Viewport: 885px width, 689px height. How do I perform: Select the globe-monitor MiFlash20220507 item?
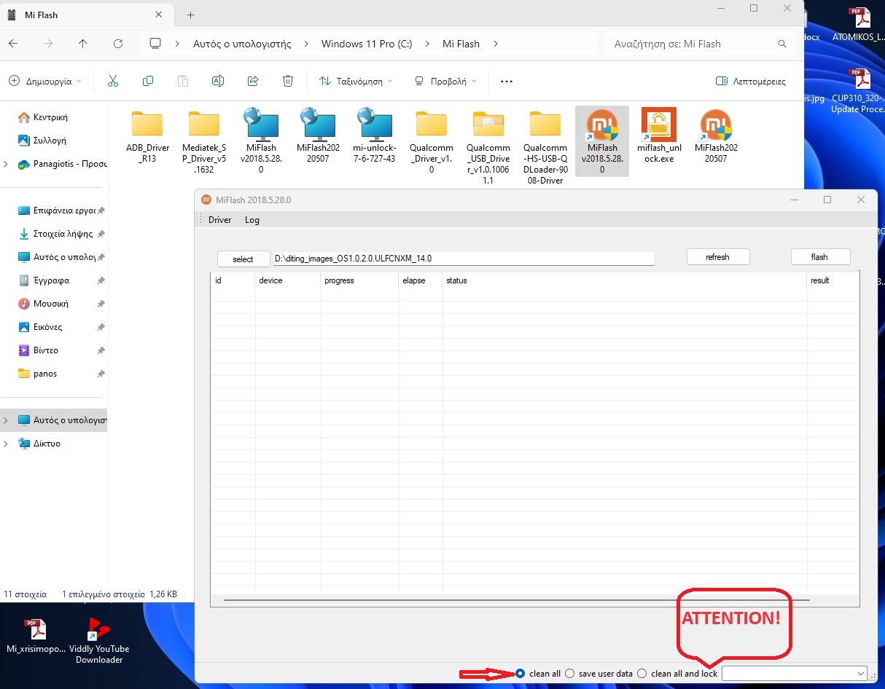click(x=318, y=137)
